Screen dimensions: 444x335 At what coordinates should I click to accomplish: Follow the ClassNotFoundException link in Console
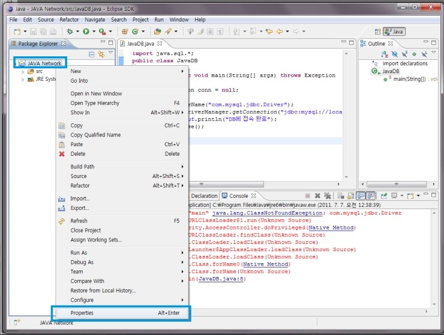coord(268,213)
